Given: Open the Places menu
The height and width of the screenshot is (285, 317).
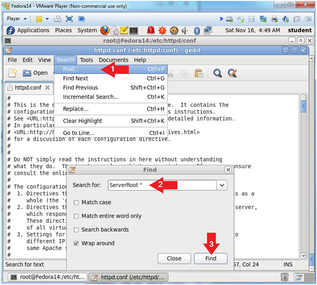Looking at the screenshot, I should 63,30.
